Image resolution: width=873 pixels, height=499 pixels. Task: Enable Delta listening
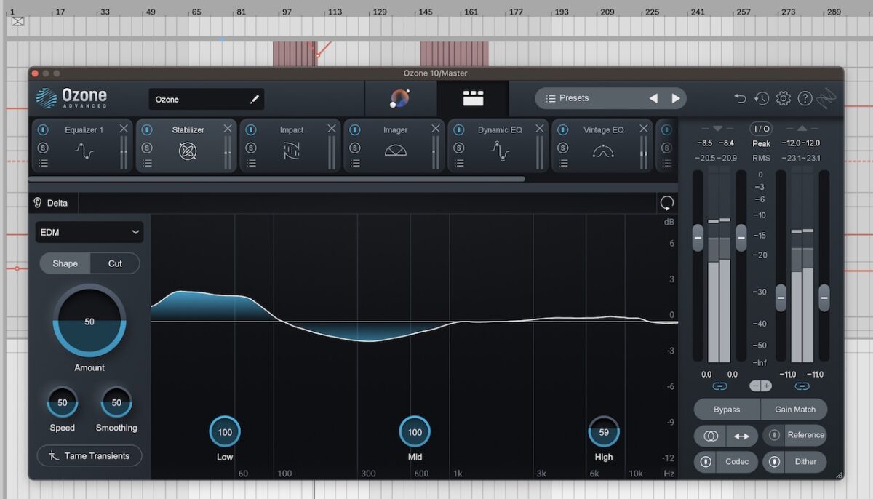point(50,203)
